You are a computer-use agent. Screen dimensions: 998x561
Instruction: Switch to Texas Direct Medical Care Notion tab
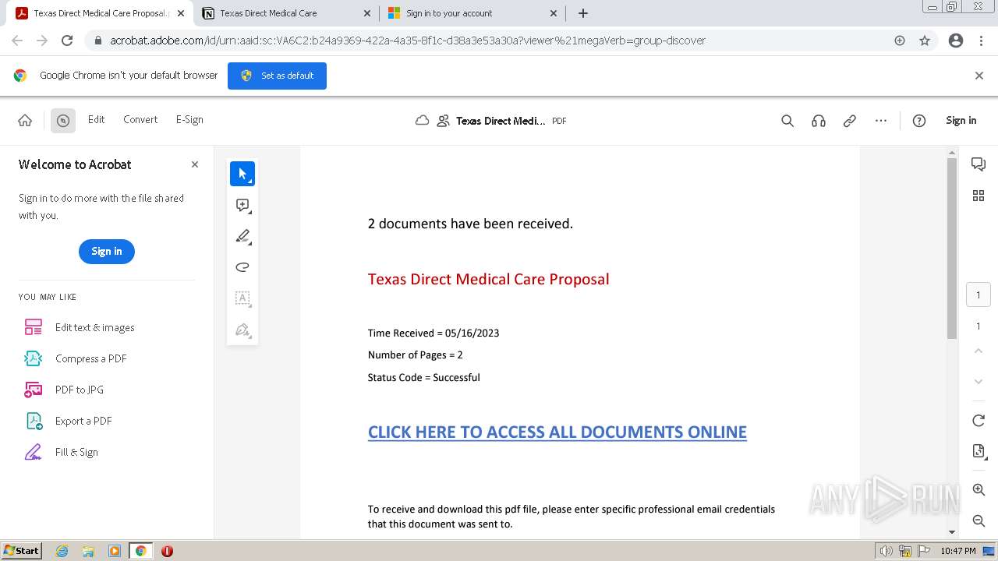(285, 13)
